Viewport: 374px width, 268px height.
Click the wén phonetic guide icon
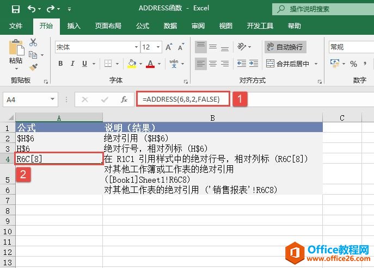[174, 64]
